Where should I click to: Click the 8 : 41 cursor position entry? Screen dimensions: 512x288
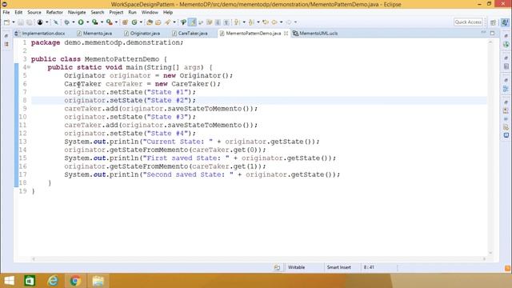(x=369, y=267)
